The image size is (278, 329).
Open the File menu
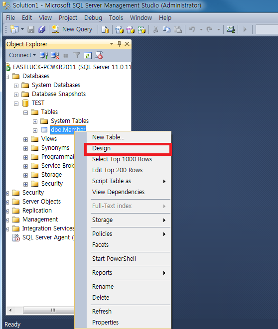(x=10, y=18)
